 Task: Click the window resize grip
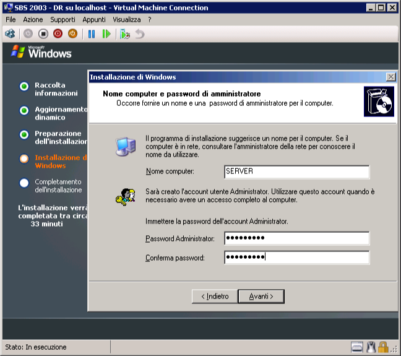394,349
